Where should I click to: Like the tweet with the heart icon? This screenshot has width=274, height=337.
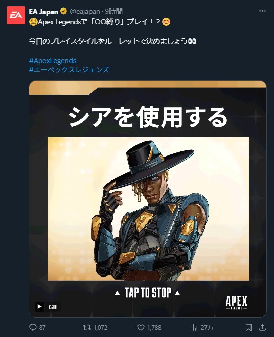[141, 327]
